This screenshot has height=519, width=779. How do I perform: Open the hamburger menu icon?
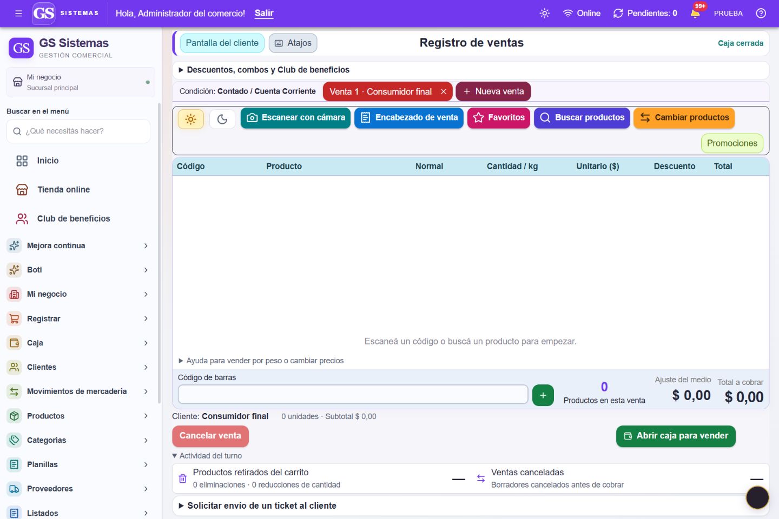18,14
